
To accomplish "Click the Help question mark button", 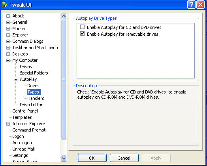I will (191, 5).
